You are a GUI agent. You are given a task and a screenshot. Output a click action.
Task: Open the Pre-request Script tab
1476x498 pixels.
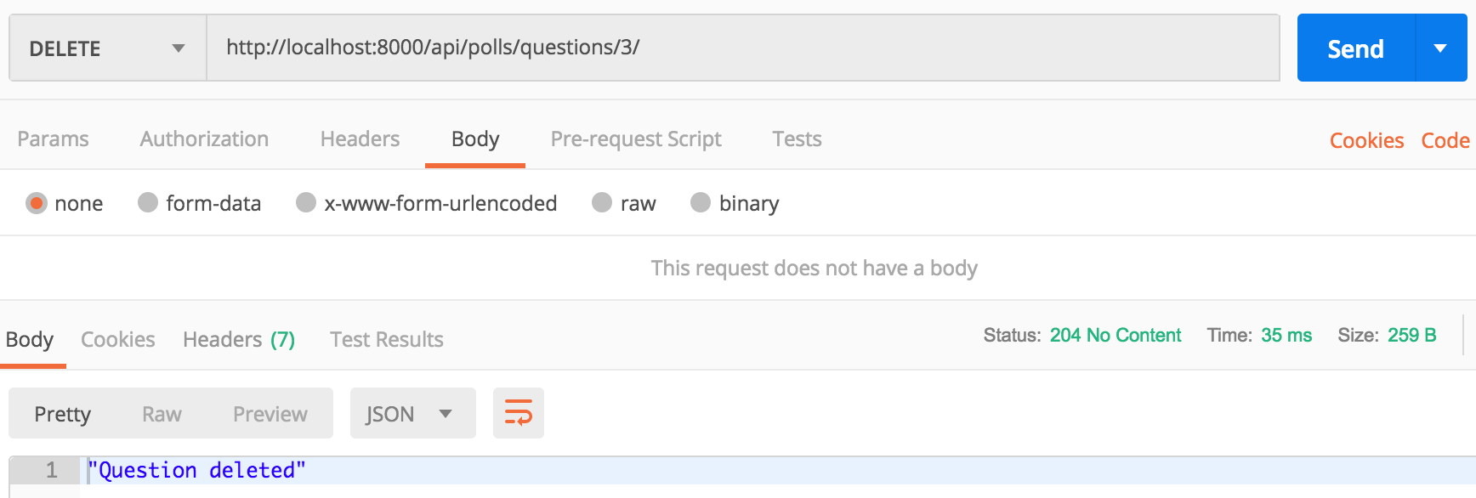coord(636,139)
